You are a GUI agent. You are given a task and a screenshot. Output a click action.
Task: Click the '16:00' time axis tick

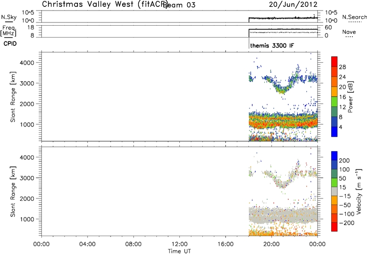click(x=225, y=244)
